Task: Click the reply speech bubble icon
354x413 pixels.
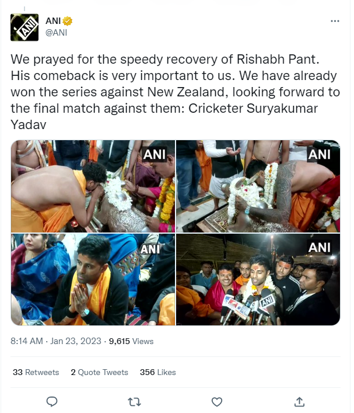Action: tap(52, 402)
